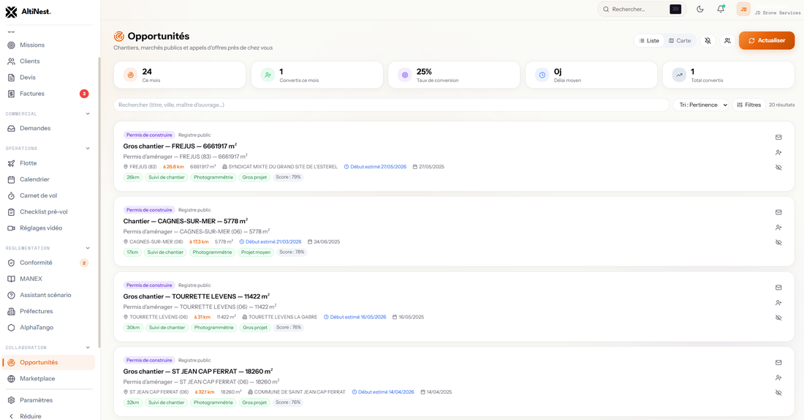
Task: Open the notifications bell
Action: (x=721, y=10)
